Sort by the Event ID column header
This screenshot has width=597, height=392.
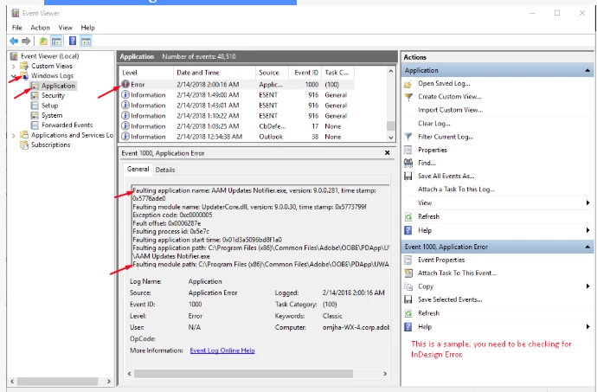(305, 73)
